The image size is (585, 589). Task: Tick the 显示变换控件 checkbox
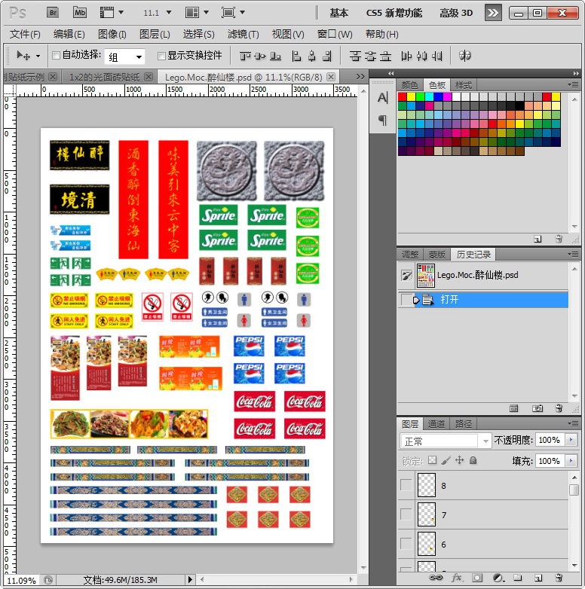tap(161, 56)
